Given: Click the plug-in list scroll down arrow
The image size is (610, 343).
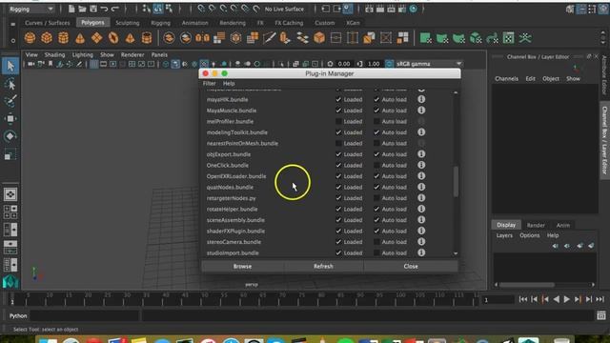Looking at the screenshot, I should click(456, 253).
